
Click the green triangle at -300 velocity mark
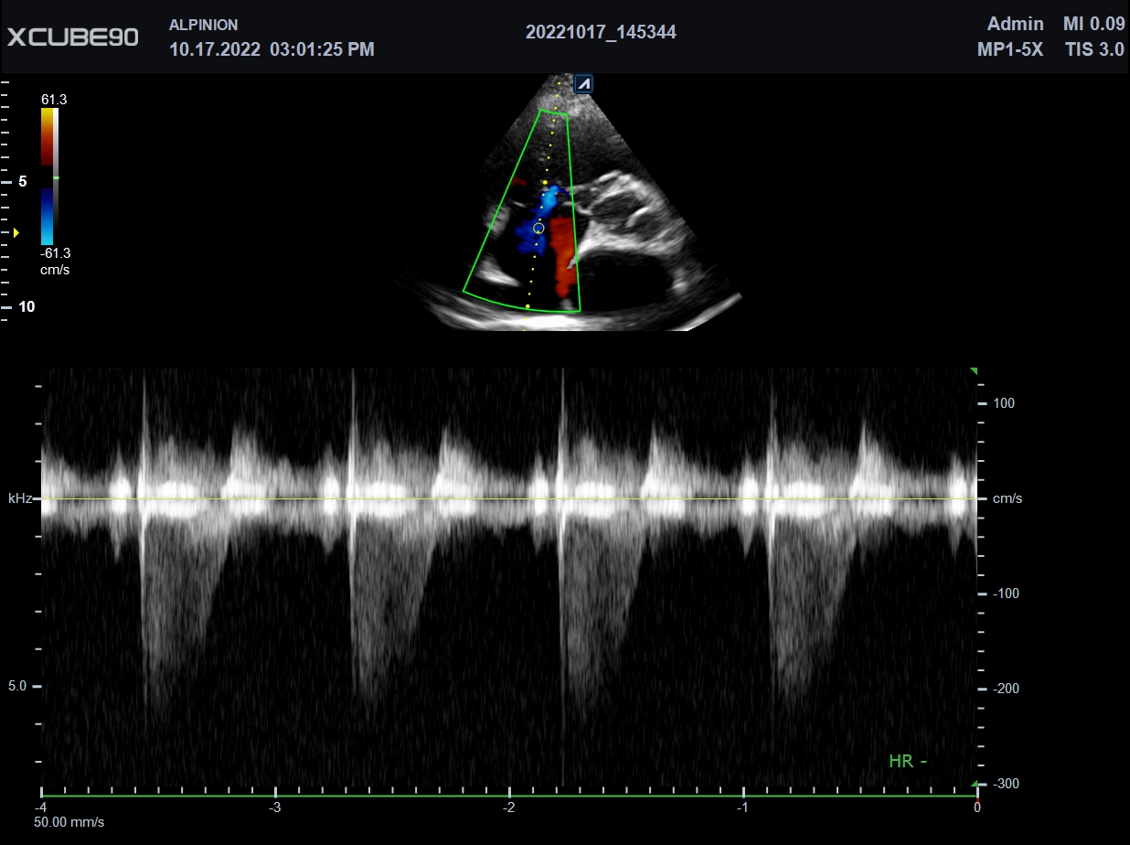974,784
